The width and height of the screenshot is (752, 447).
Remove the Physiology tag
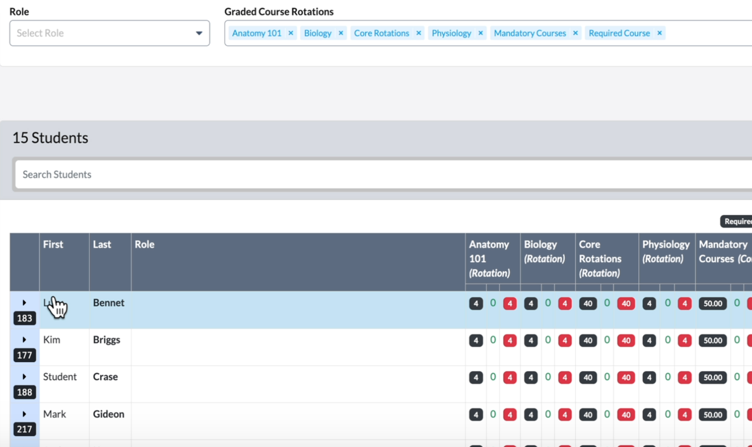point(481,33)
